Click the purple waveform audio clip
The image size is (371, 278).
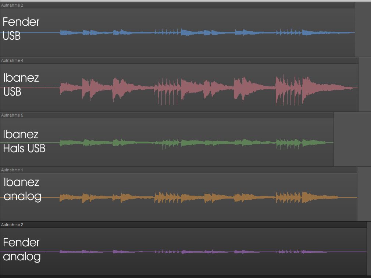[183, 252]
